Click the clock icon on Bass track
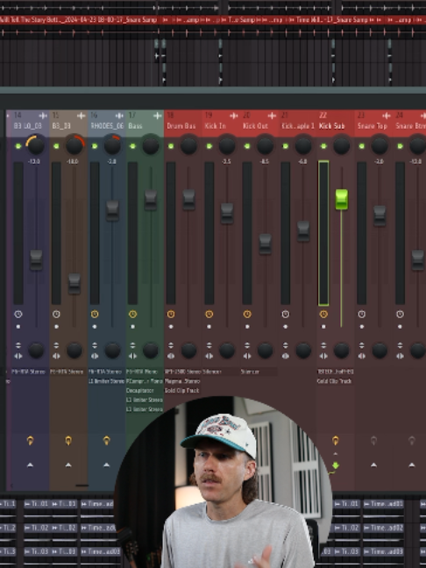The image size is (426, 568). pos(132,314)
